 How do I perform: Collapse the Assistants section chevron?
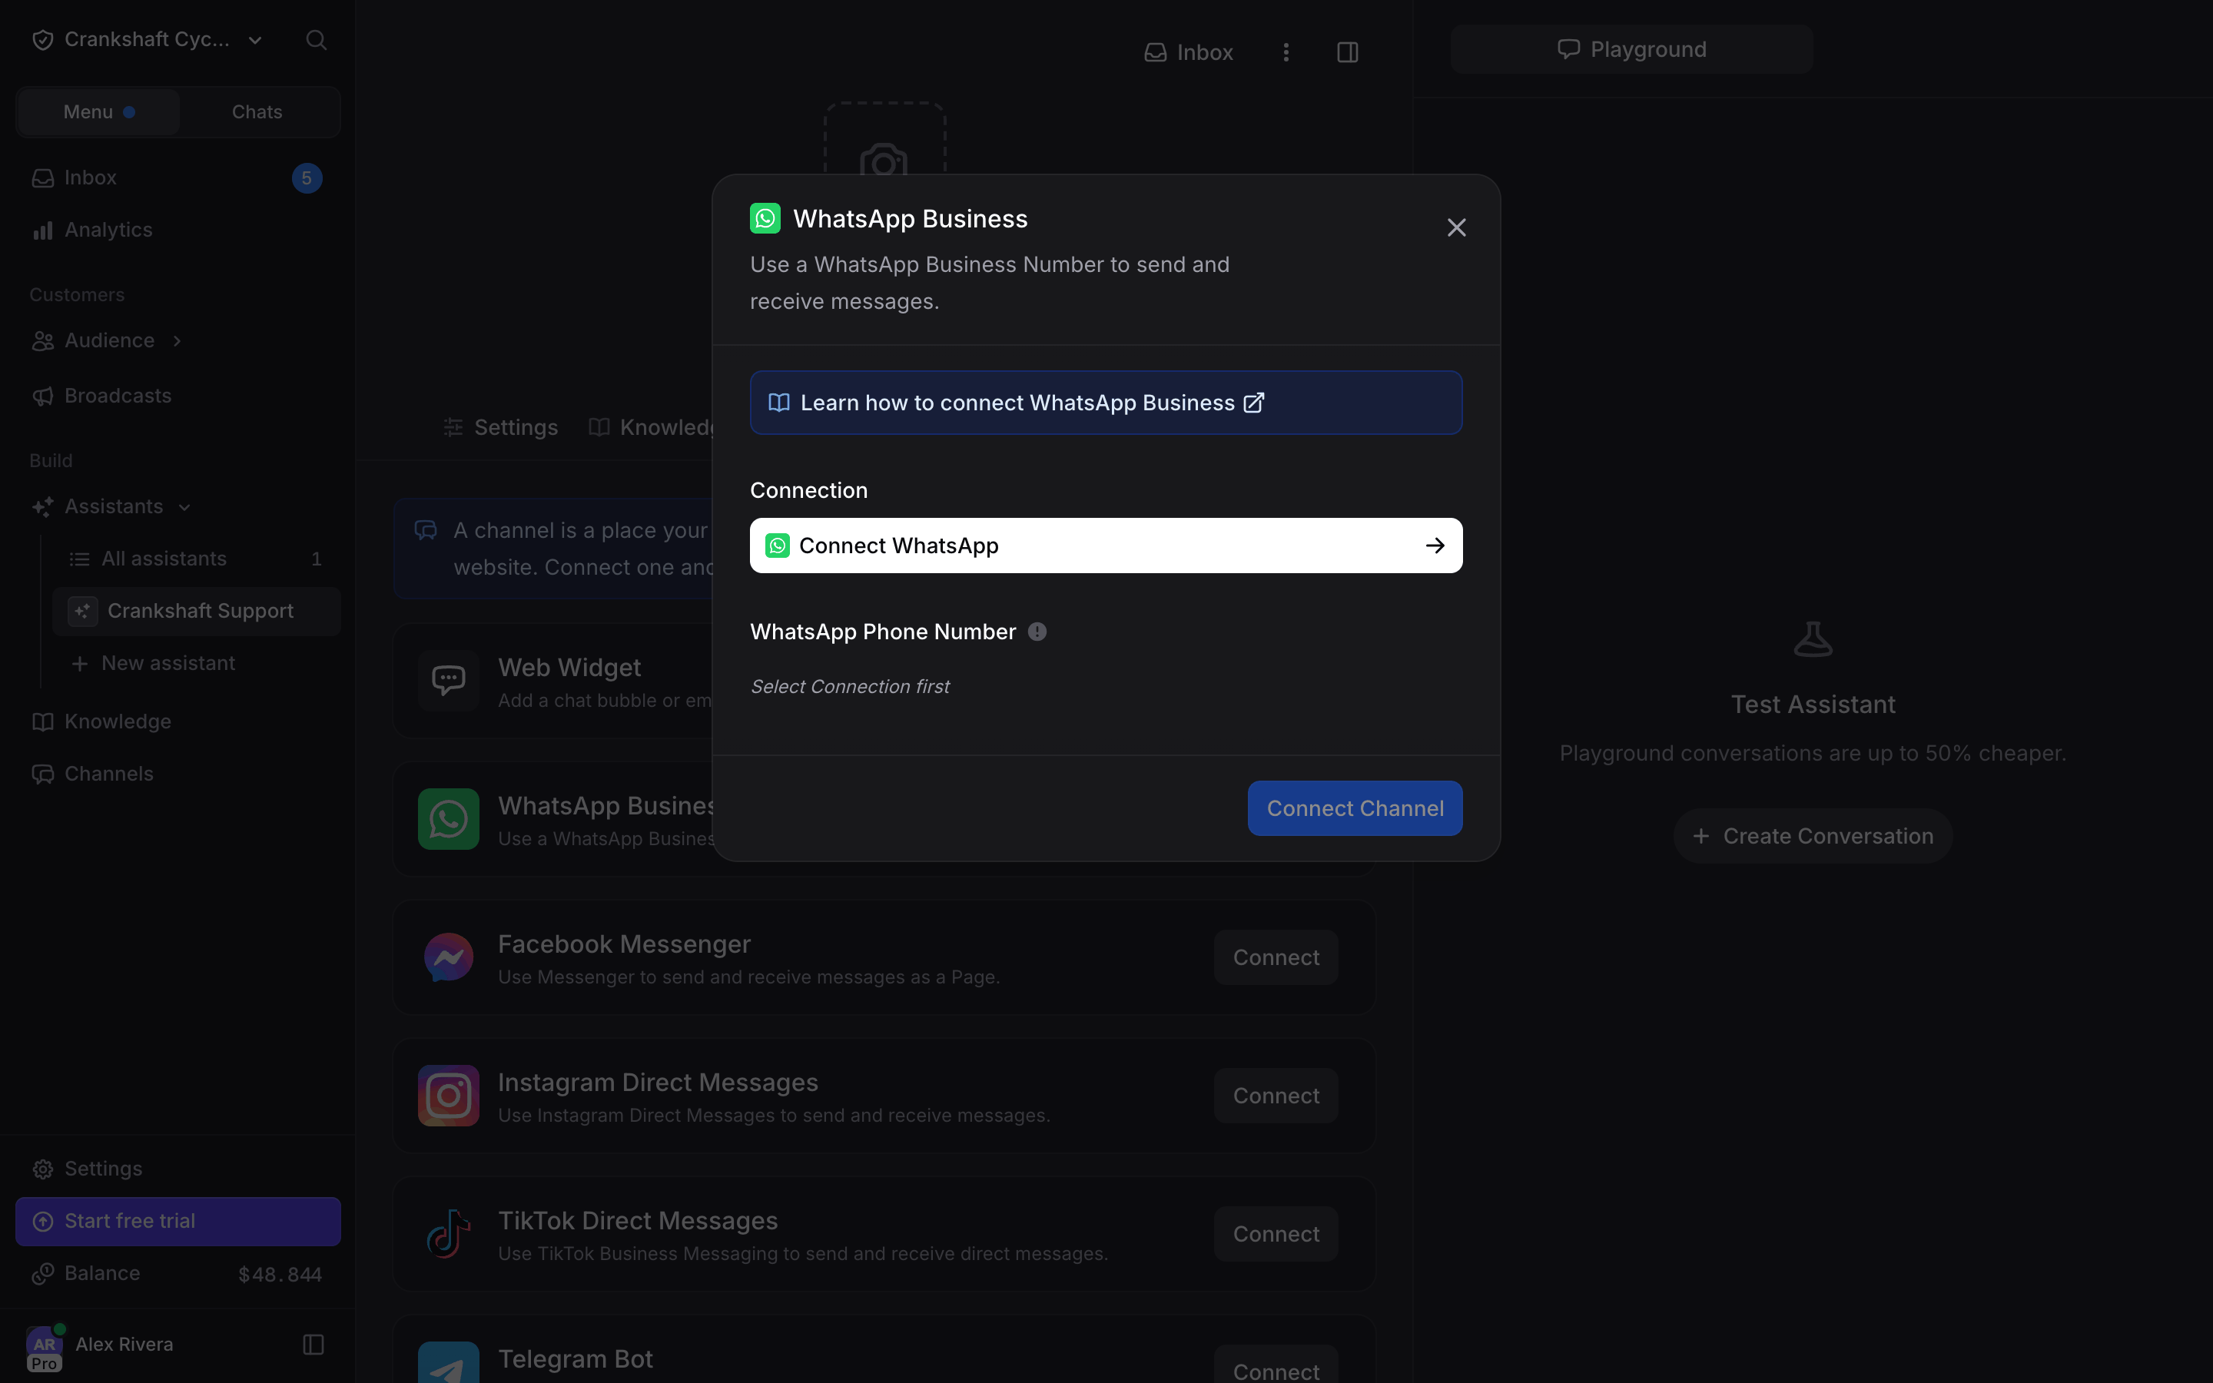(x=184, y=508)
